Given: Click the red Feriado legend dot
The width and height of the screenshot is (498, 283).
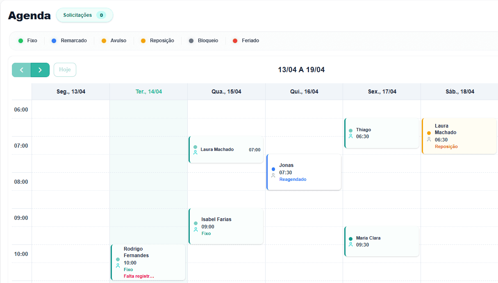Looking at the screenshot, I should [235, 41].
